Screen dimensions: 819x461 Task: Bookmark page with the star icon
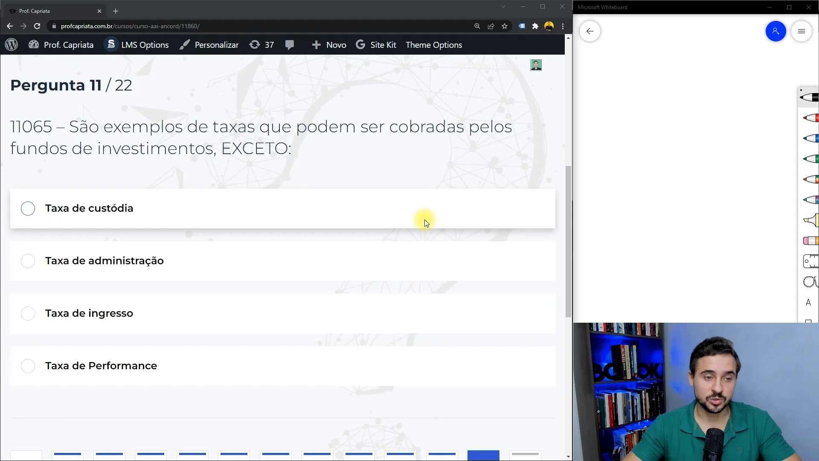pos(505,26)
